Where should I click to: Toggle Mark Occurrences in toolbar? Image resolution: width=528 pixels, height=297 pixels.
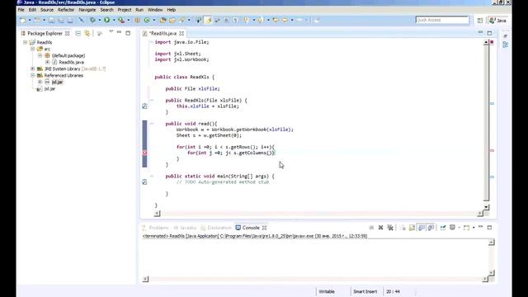click(208, 20)
